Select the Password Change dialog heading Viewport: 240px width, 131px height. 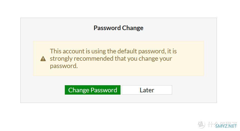(118, 28)
